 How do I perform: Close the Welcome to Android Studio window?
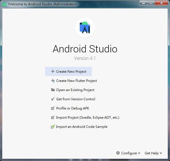(x=161, y=3)
